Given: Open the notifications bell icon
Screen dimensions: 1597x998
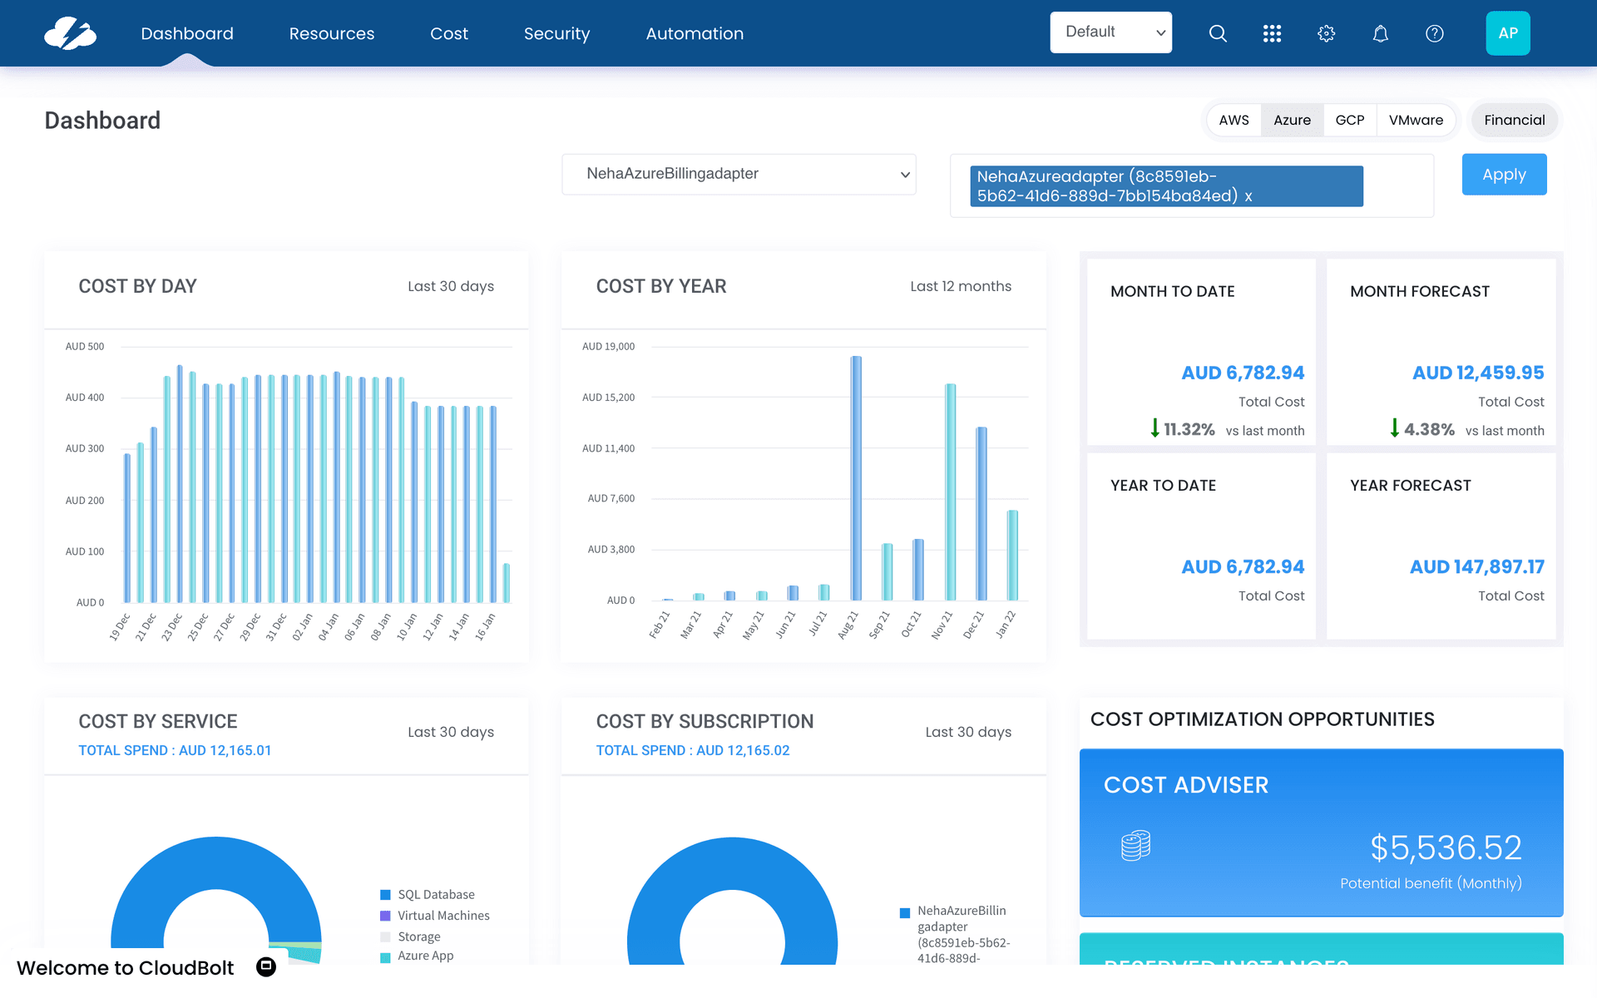Looking at the screenshot, I should click(x=1380, y=33).
